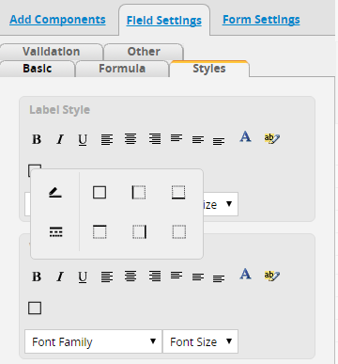
Task: Open lower Font Family dropdown
Action: coord(93,341)
